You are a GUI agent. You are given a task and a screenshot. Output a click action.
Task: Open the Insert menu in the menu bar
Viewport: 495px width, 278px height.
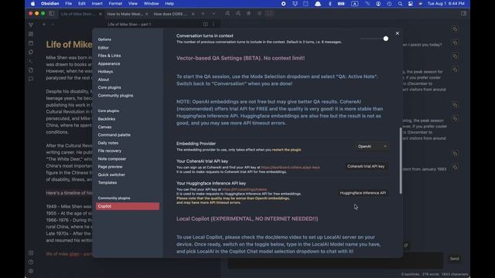tap(97, 3)
